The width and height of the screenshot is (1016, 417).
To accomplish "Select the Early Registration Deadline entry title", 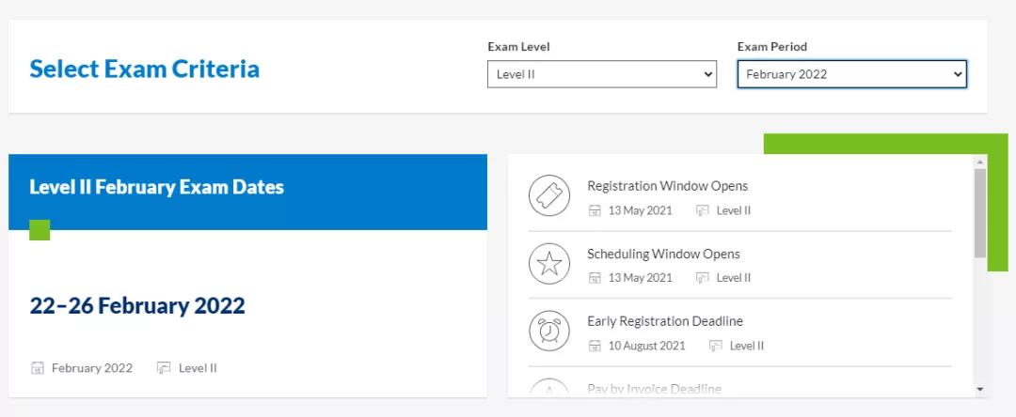I will (x=664, y=321).
